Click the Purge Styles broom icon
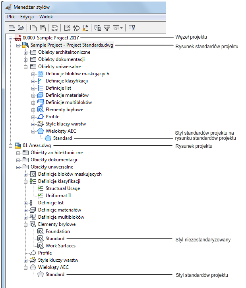 pos(85,28)
